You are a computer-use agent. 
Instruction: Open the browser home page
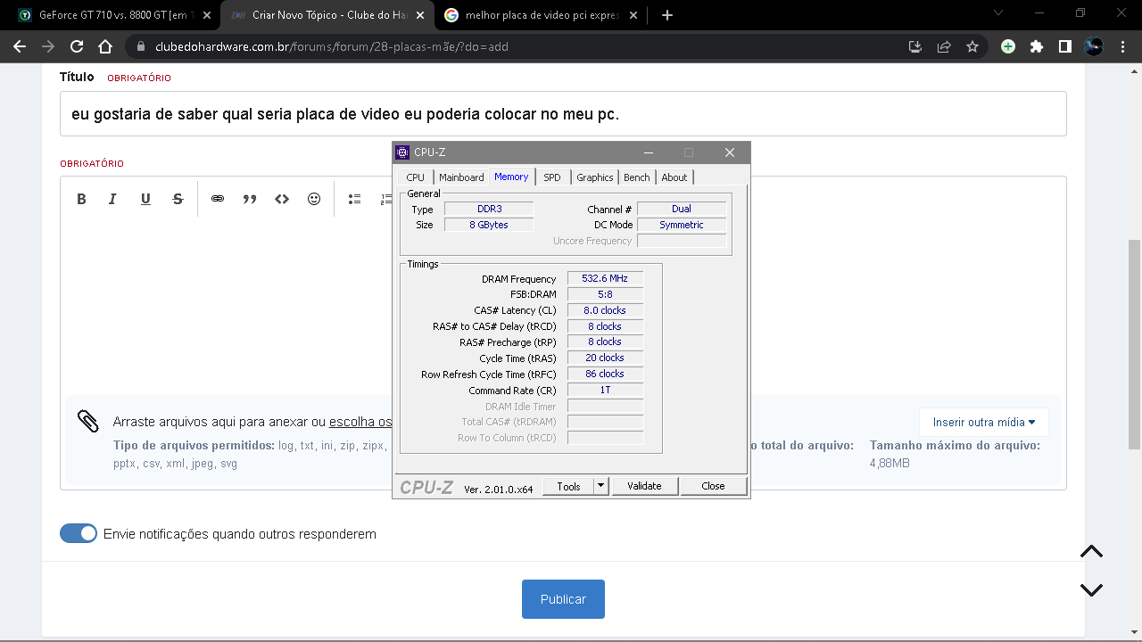(105, 46)
